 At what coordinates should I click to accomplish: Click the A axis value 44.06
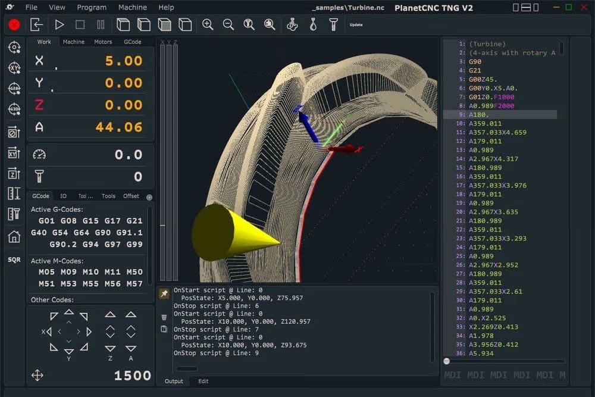click(x=119, y=127)
